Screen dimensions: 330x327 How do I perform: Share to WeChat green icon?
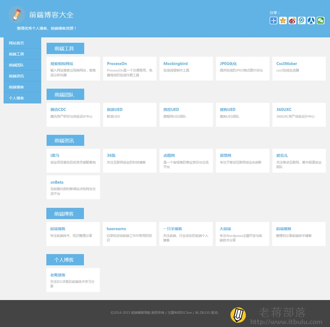coord(320,20)
